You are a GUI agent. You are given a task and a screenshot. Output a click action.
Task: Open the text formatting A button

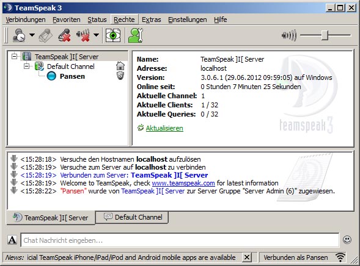click(x=12, y=240)
